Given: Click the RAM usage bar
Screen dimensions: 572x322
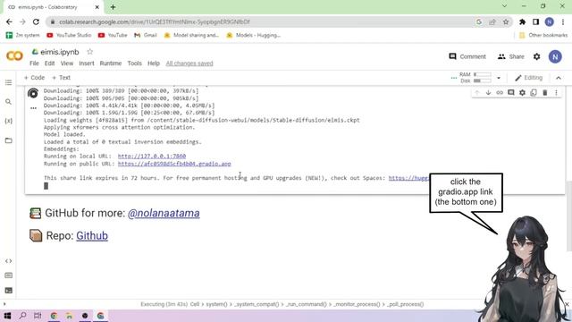Looking at the screenshot, I should pos(483,74).
